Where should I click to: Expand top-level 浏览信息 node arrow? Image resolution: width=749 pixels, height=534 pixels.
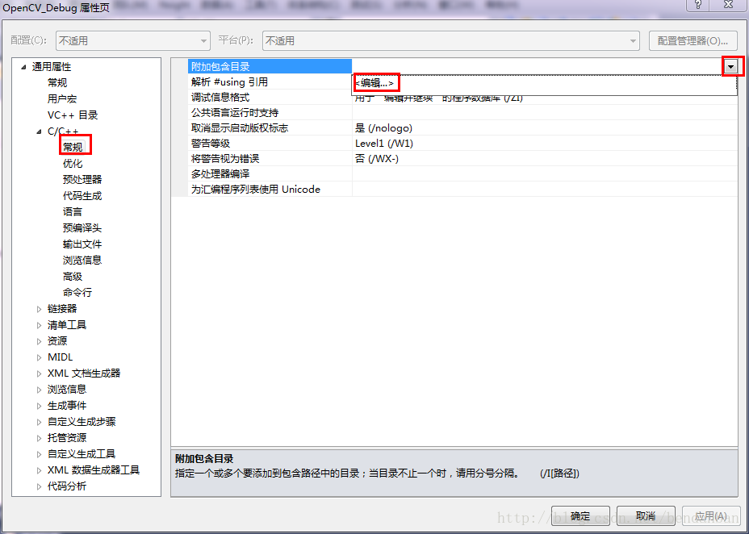40,390
